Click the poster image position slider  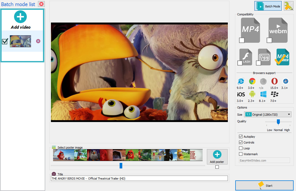click(x=121, y=166)
